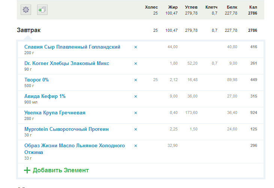Screen dimensions: 274x188
Task: Click the Жир column header
Action: [173, 7]
